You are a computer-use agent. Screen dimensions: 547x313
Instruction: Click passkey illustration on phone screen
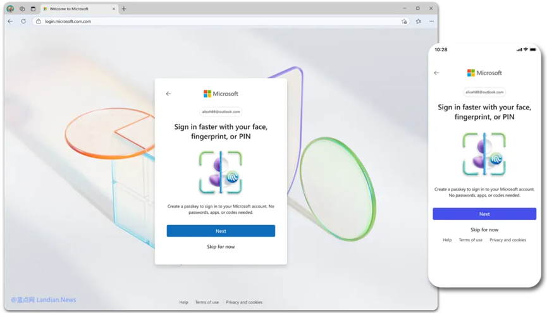[x=484, y=154]
